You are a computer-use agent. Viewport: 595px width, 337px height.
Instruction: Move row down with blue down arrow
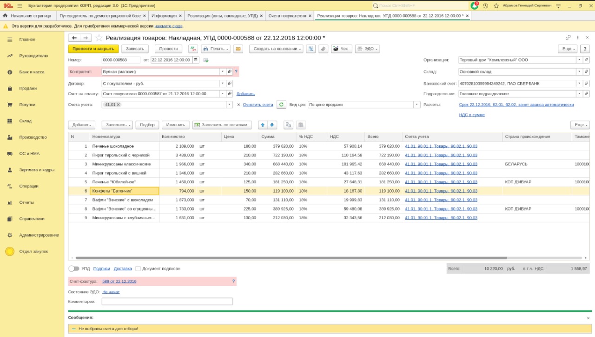272,125
